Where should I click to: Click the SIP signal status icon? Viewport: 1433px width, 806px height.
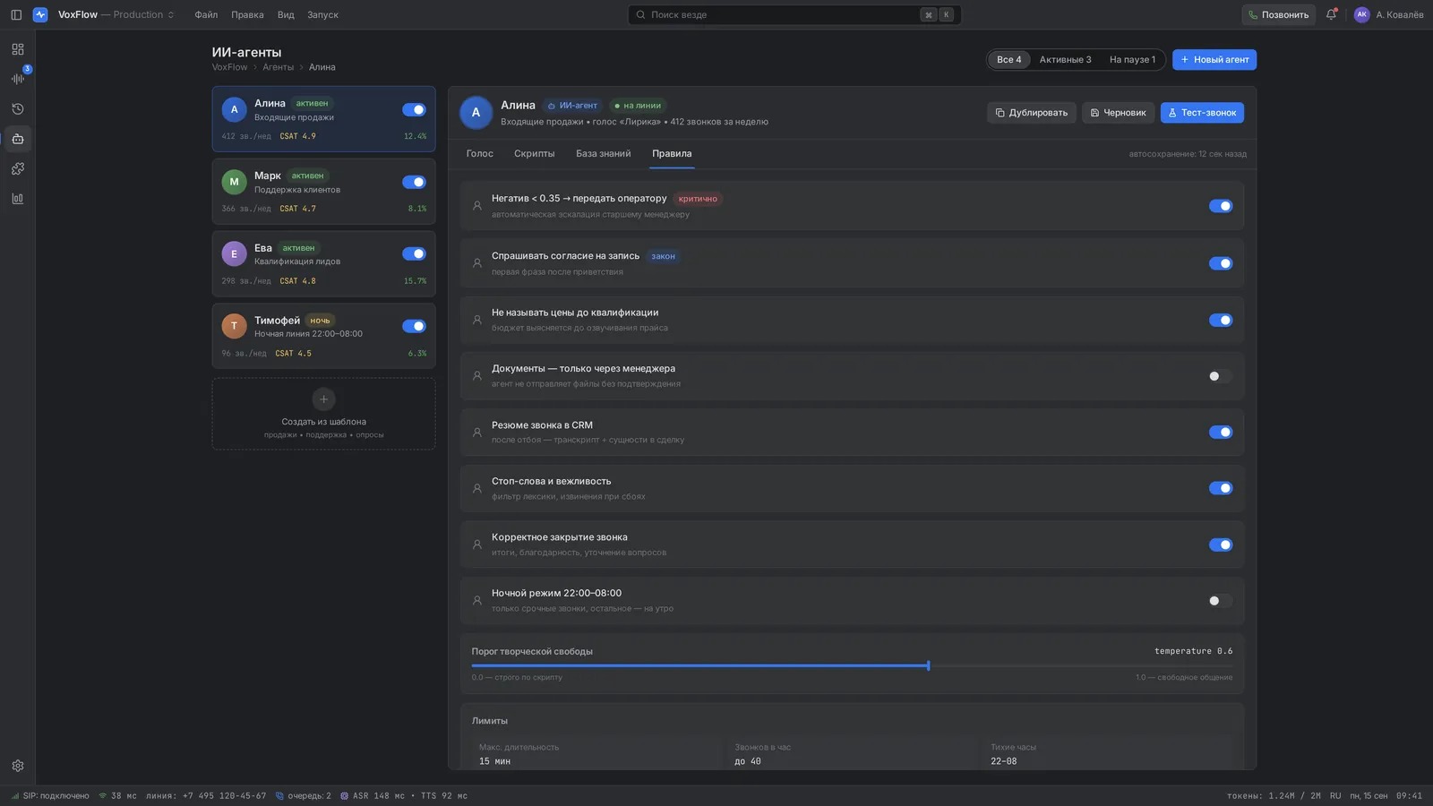point(15,795)
